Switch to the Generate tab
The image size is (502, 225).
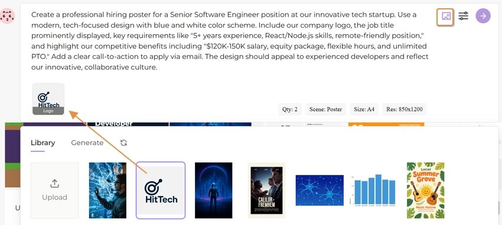(x=87, y=143)
